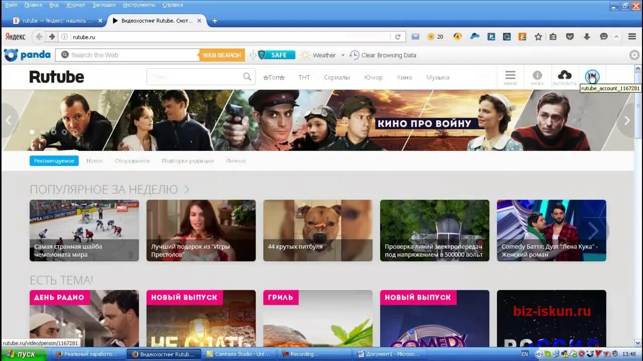Reload the page with refresh icon
Image resolution: width=643 pixels, height=361 pixels.
pos(397,37)
